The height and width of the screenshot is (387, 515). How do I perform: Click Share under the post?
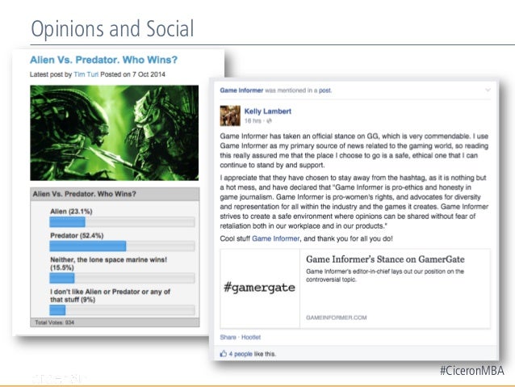coord(228,338)
